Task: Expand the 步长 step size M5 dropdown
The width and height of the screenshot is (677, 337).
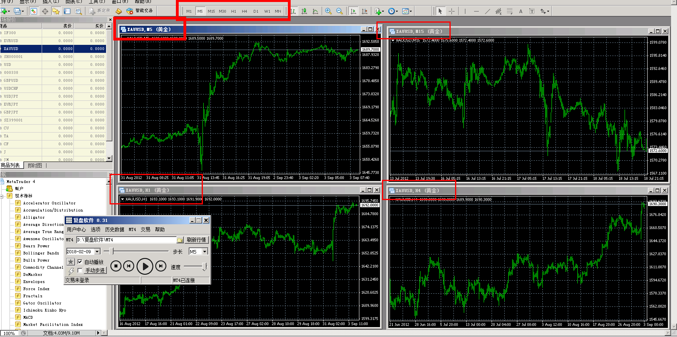Action: click(x=205, y=252)
